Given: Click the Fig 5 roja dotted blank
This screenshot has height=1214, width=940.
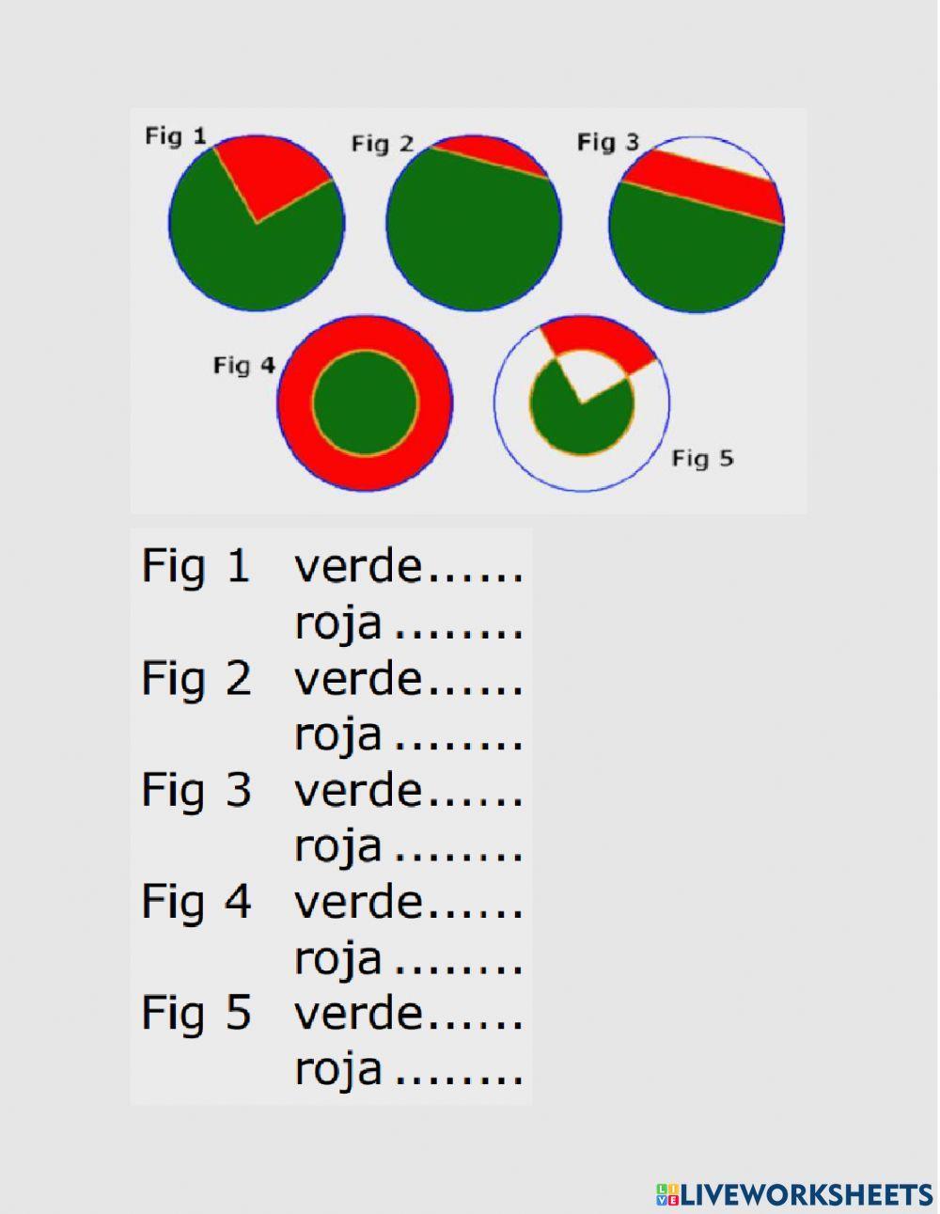Looking at the screenshot, I should [458, 1072].
